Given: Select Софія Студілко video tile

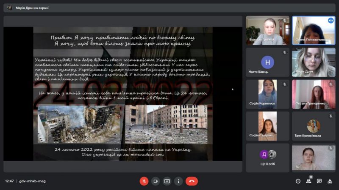Looking at the screenshot, I should [267, 126].
